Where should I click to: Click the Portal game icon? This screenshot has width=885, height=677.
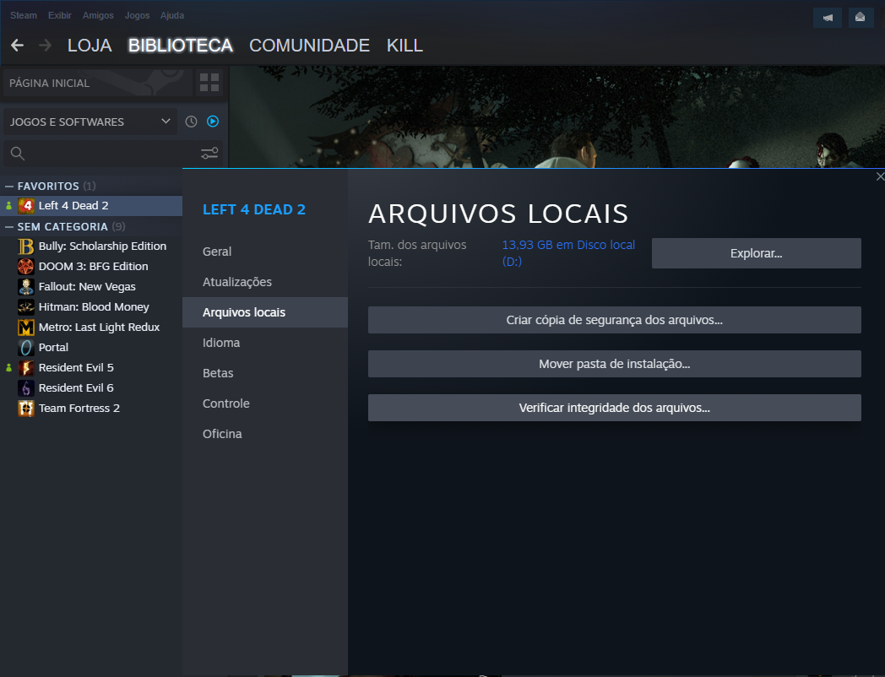pos(26,348)
